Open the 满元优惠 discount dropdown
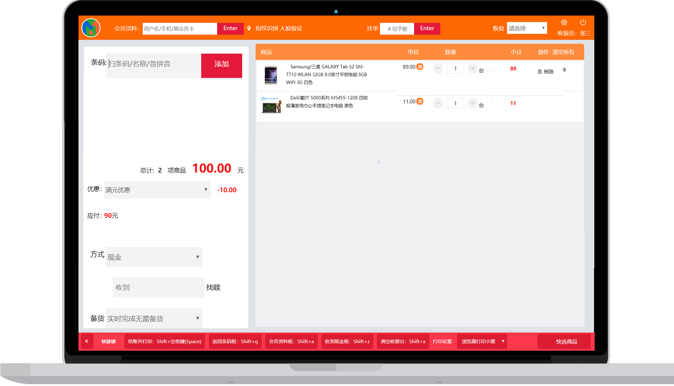Screen dimensions: 674x386 157,190
